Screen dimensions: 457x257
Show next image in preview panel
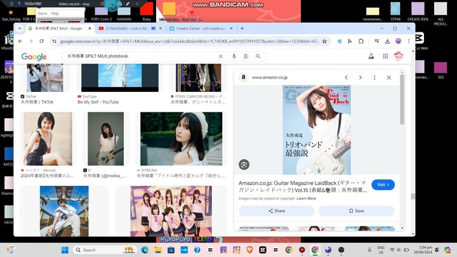[361, 77]
